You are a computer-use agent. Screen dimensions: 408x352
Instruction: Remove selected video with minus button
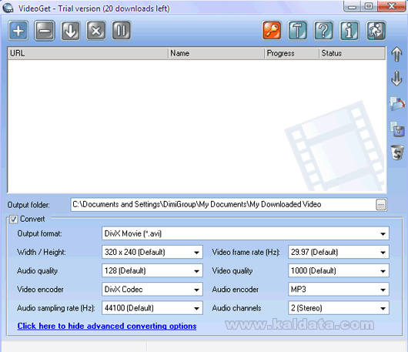(x=45, y=31)
